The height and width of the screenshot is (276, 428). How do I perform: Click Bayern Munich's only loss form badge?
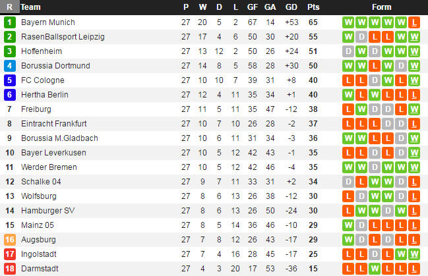[x=414, y=22]
